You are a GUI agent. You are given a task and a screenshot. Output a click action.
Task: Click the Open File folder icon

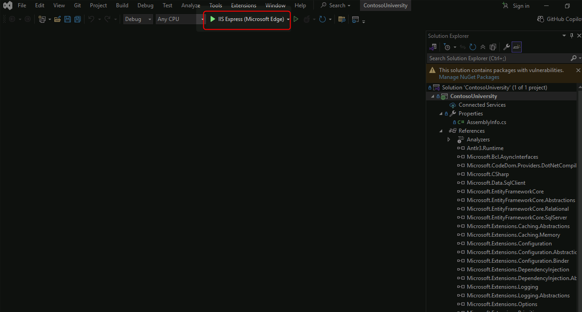tap(58, 19)
